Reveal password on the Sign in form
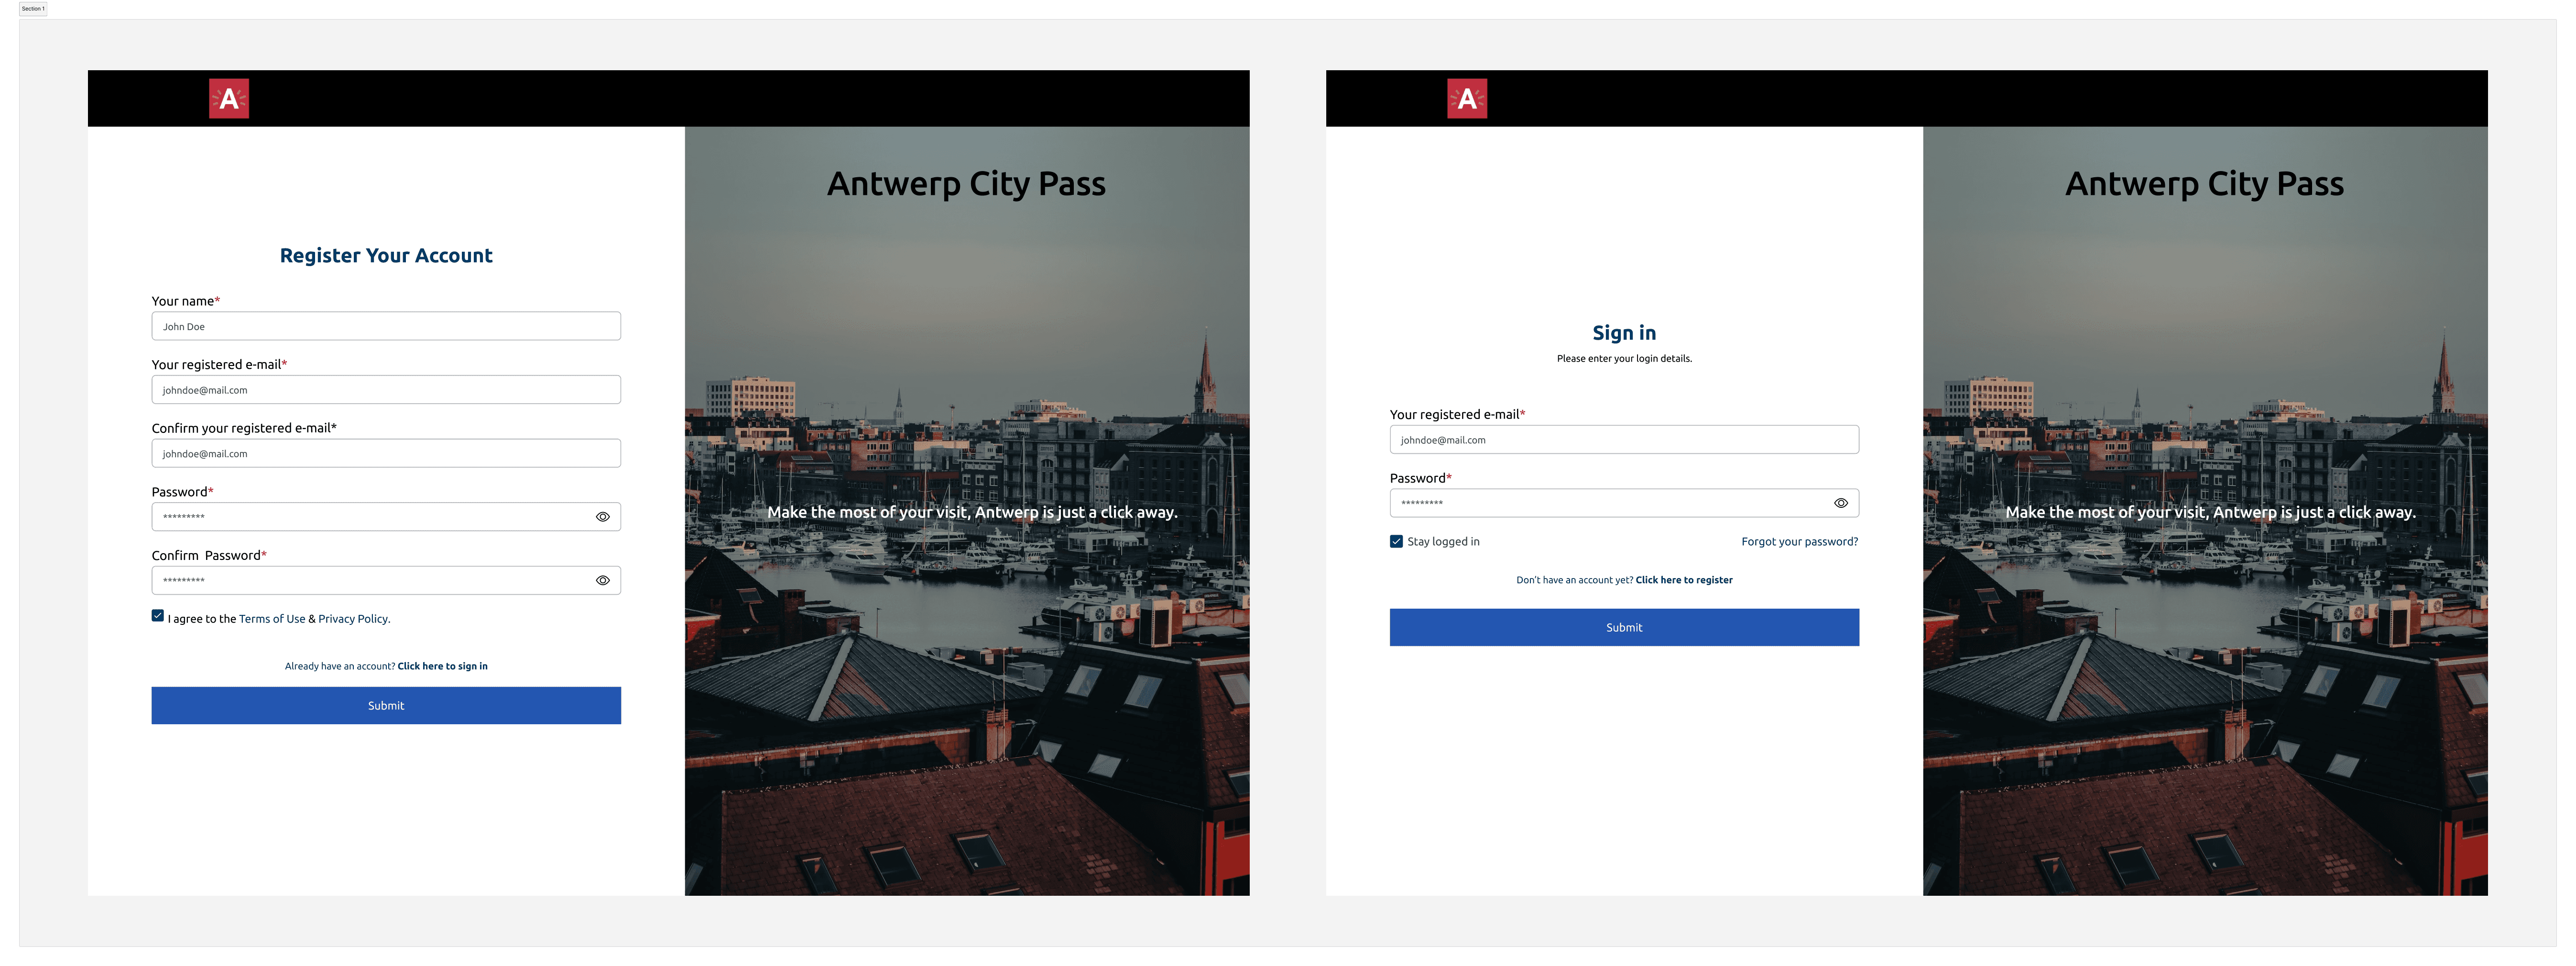 pos(1841,504)
